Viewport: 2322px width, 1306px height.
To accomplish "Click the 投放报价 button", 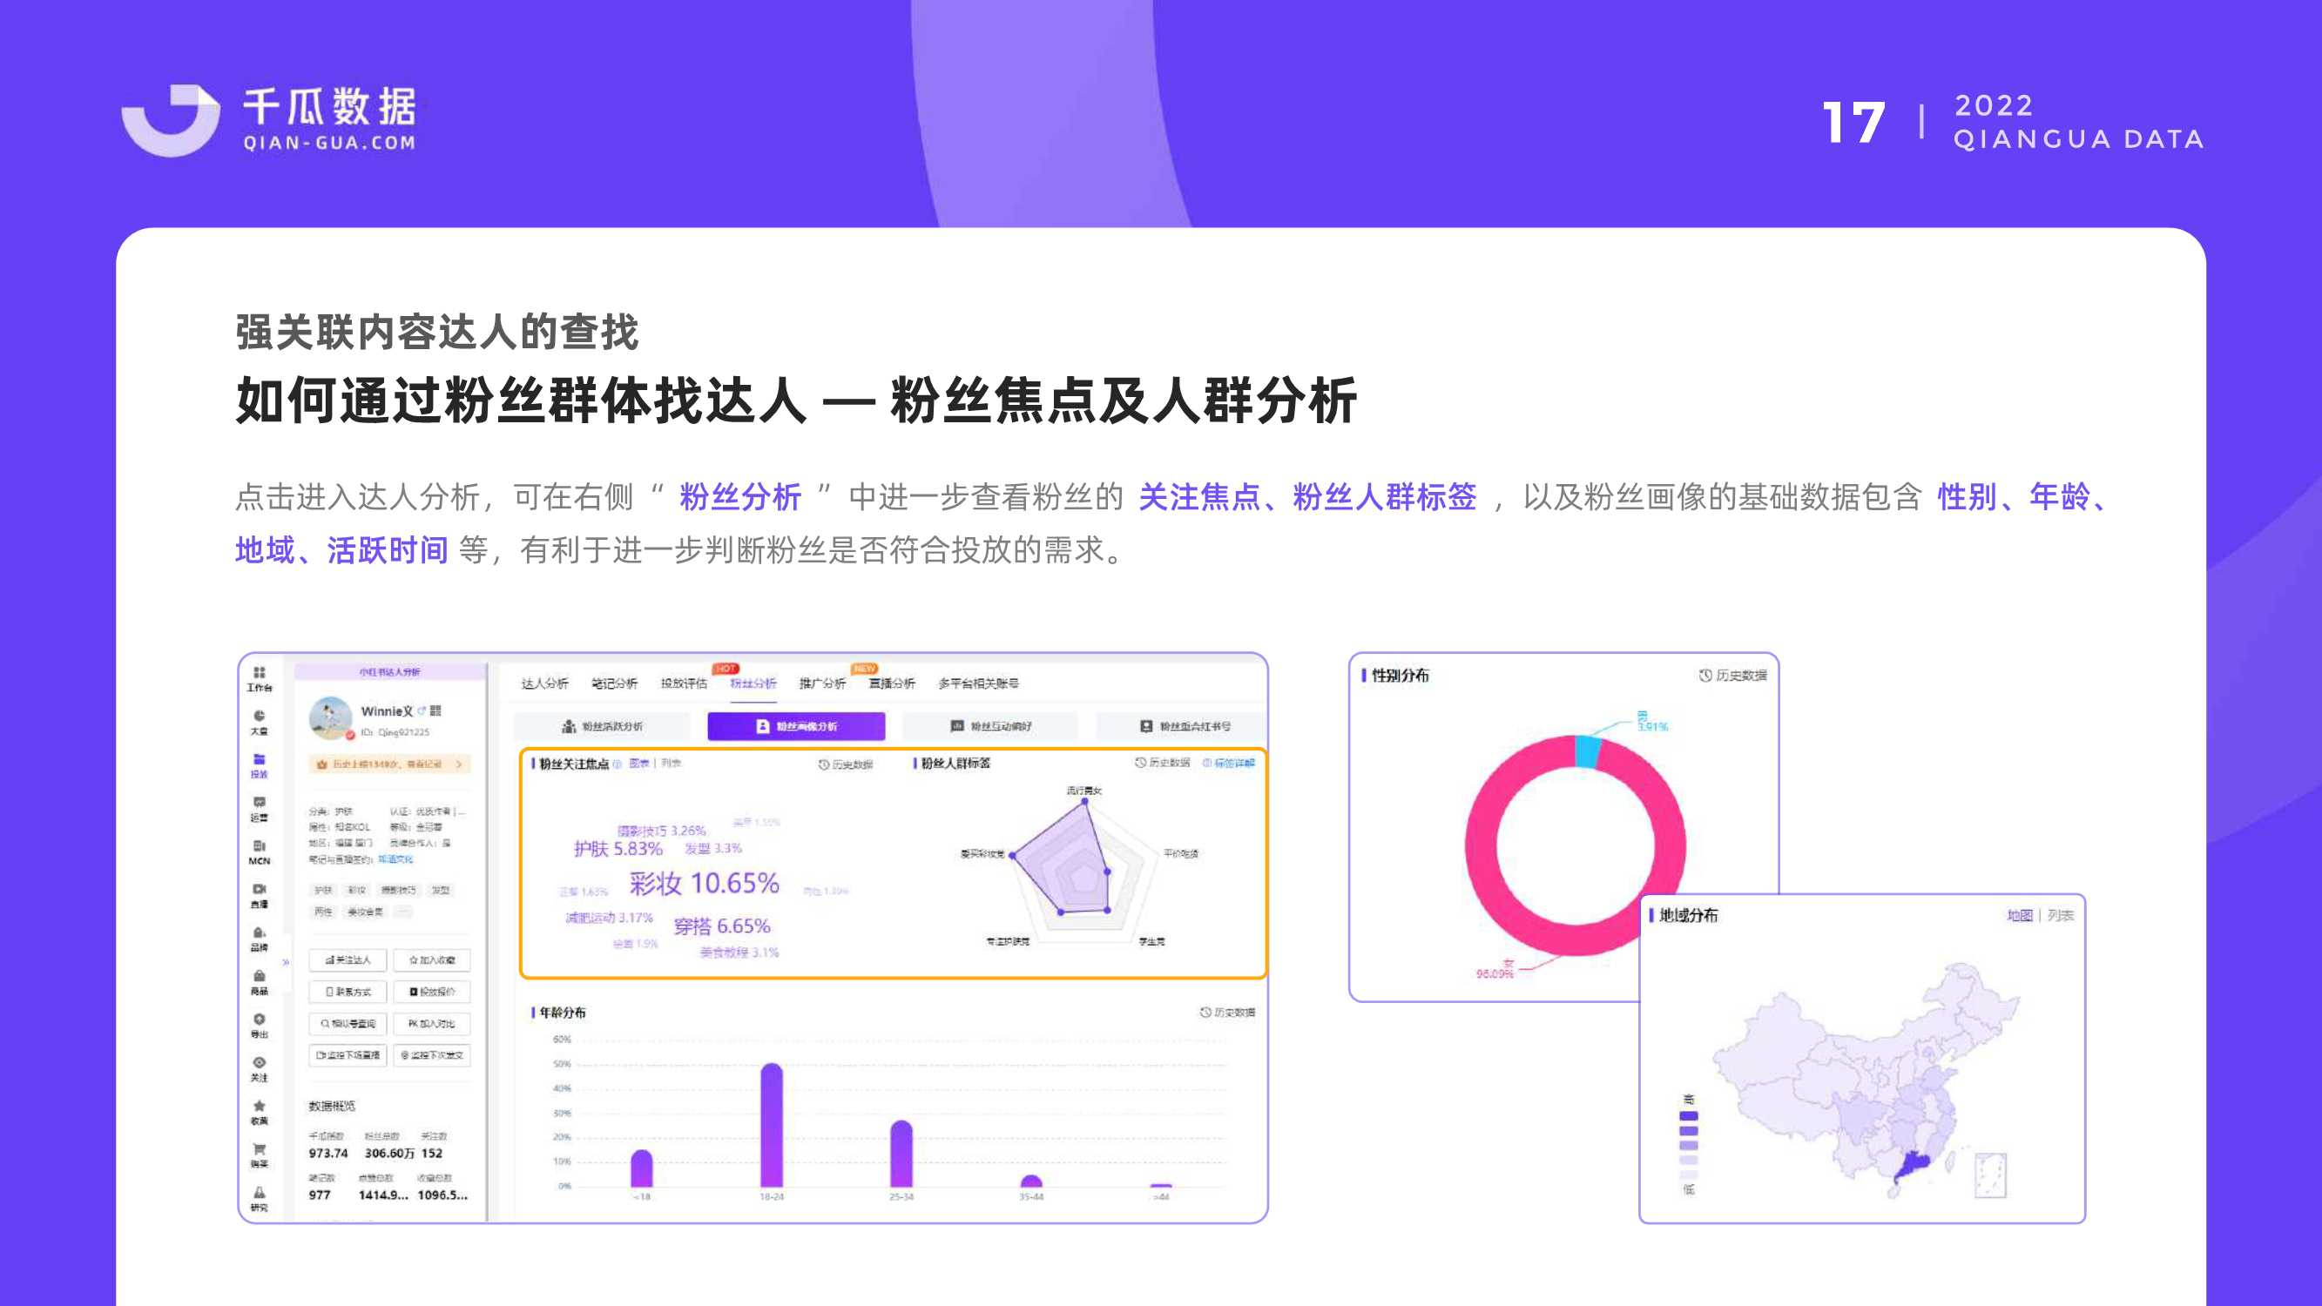I will [432, 992].
